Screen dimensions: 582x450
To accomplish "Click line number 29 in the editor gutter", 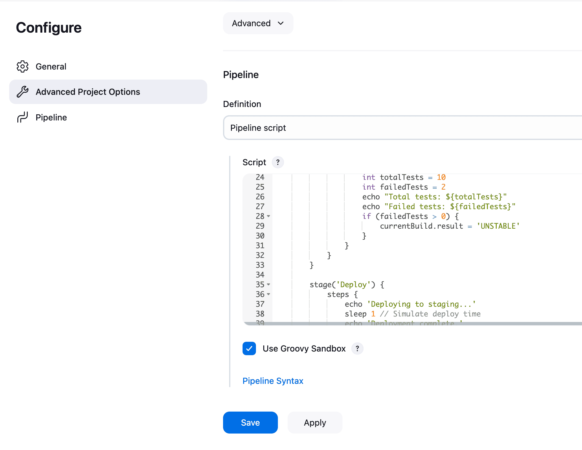I will (x=261, y=226).
